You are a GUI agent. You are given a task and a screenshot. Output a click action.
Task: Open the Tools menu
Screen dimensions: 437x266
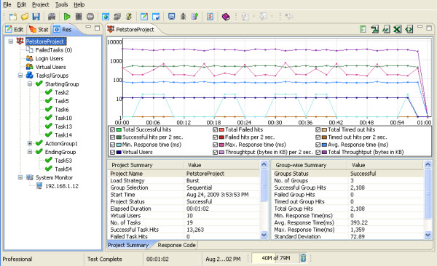click(61, 5)
